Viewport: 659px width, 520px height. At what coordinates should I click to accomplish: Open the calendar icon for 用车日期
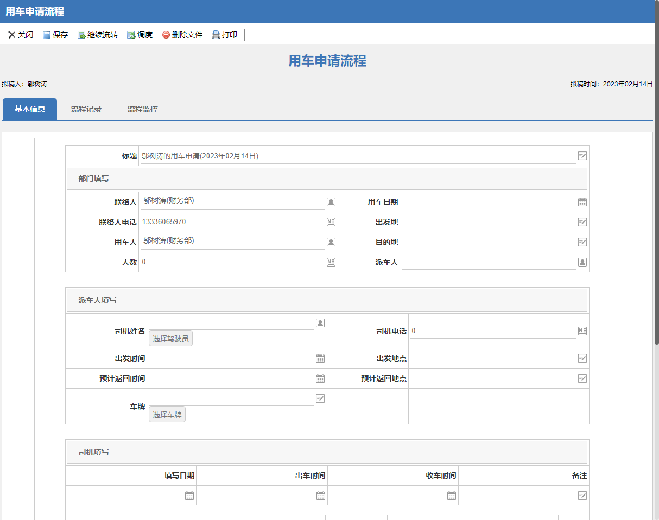coord(582,202)
